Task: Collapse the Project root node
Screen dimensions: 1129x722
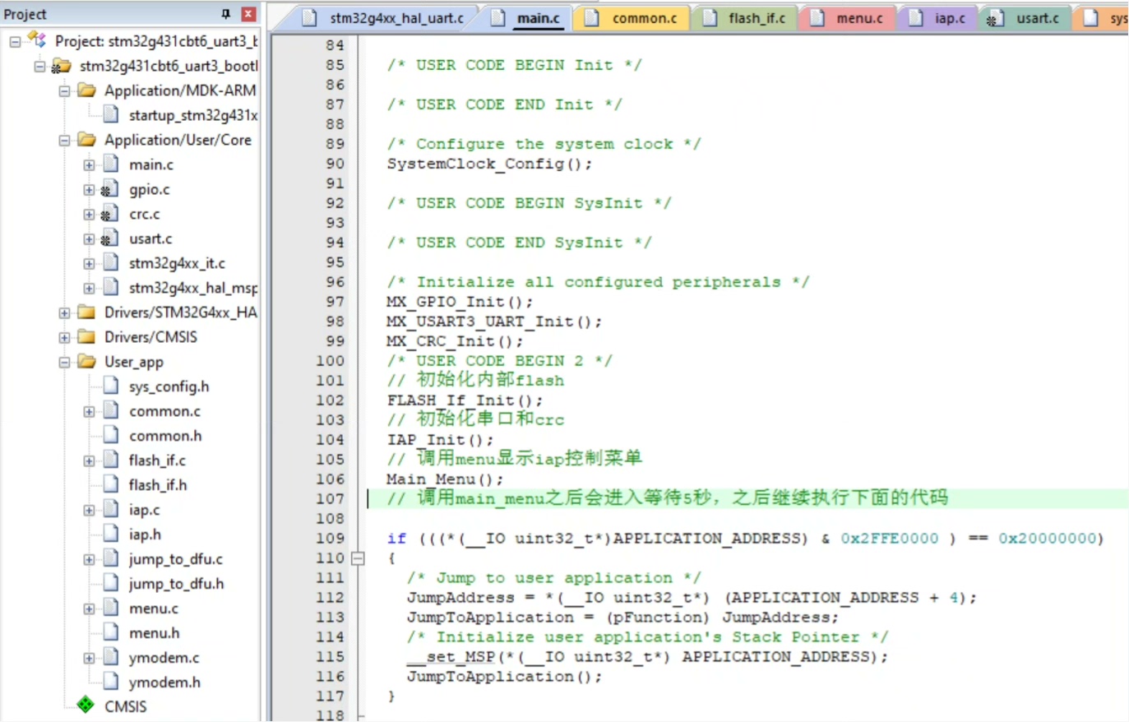Action: pos(15,41)
